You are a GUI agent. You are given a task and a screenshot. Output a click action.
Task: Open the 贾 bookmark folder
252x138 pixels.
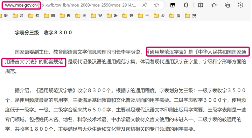coord(175,16)
